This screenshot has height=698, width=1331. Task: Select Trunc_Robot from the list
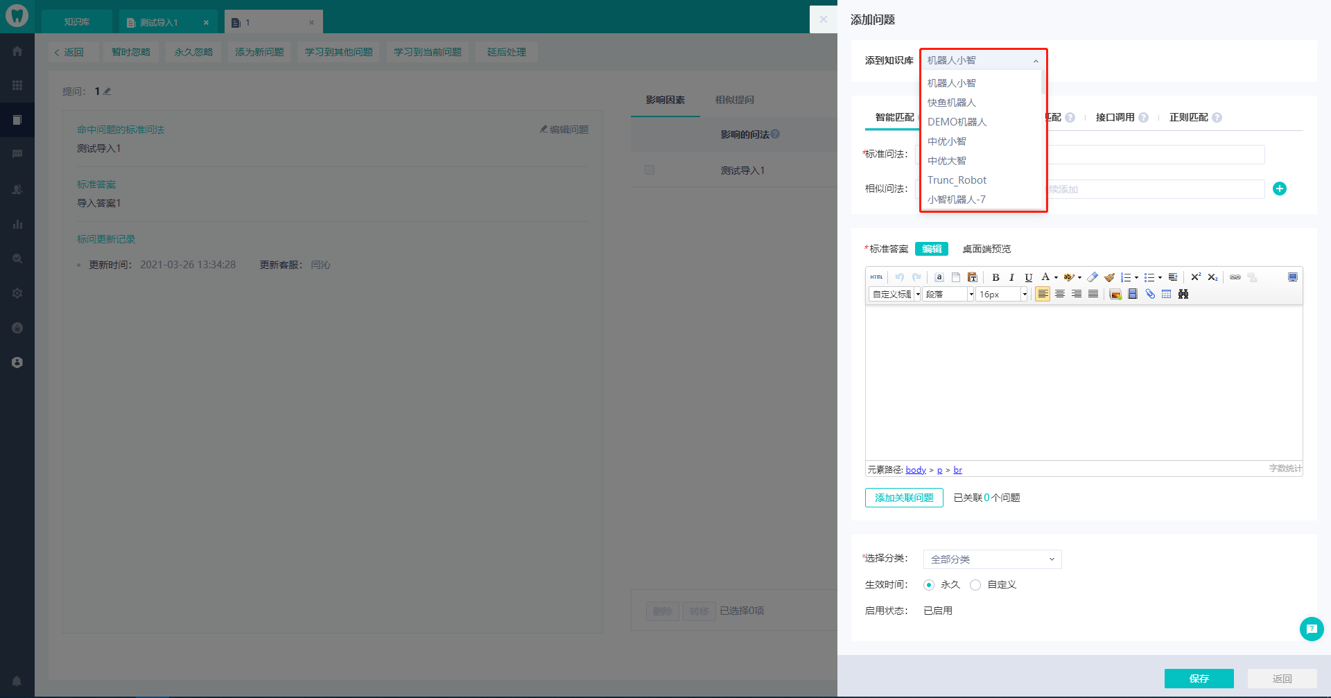(957, 180)
